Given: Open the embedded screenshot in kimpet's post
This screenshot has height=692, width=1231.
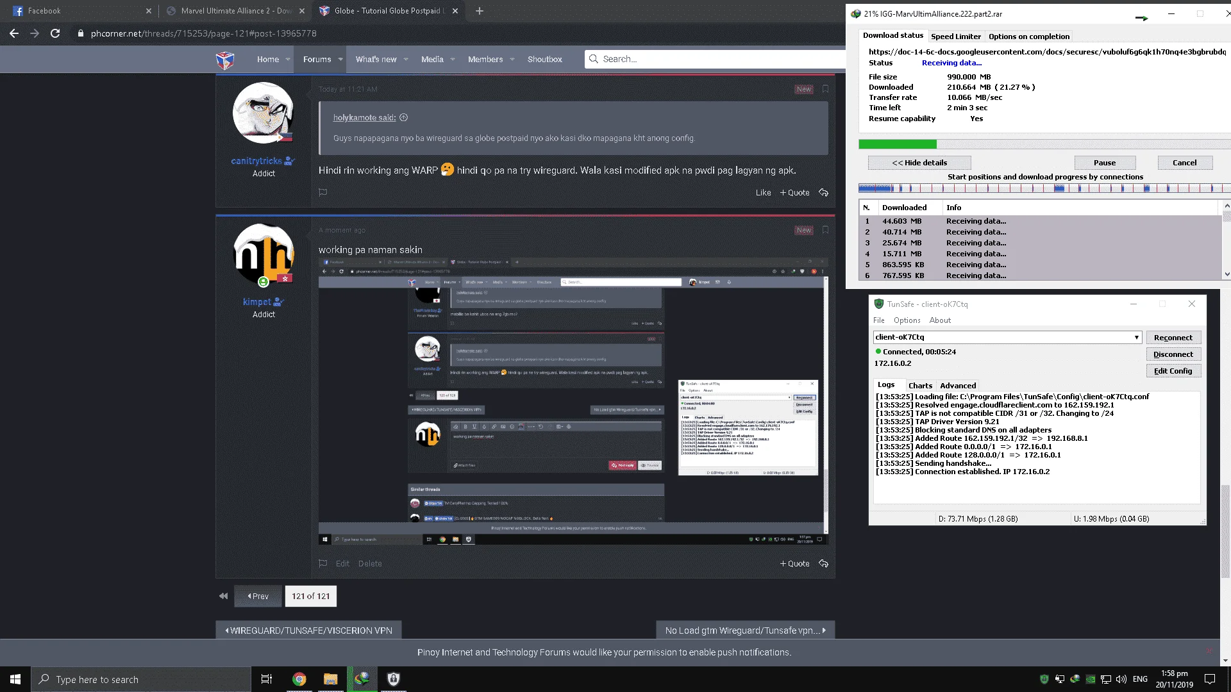Looking at the screenshot, I should [573, 402].
